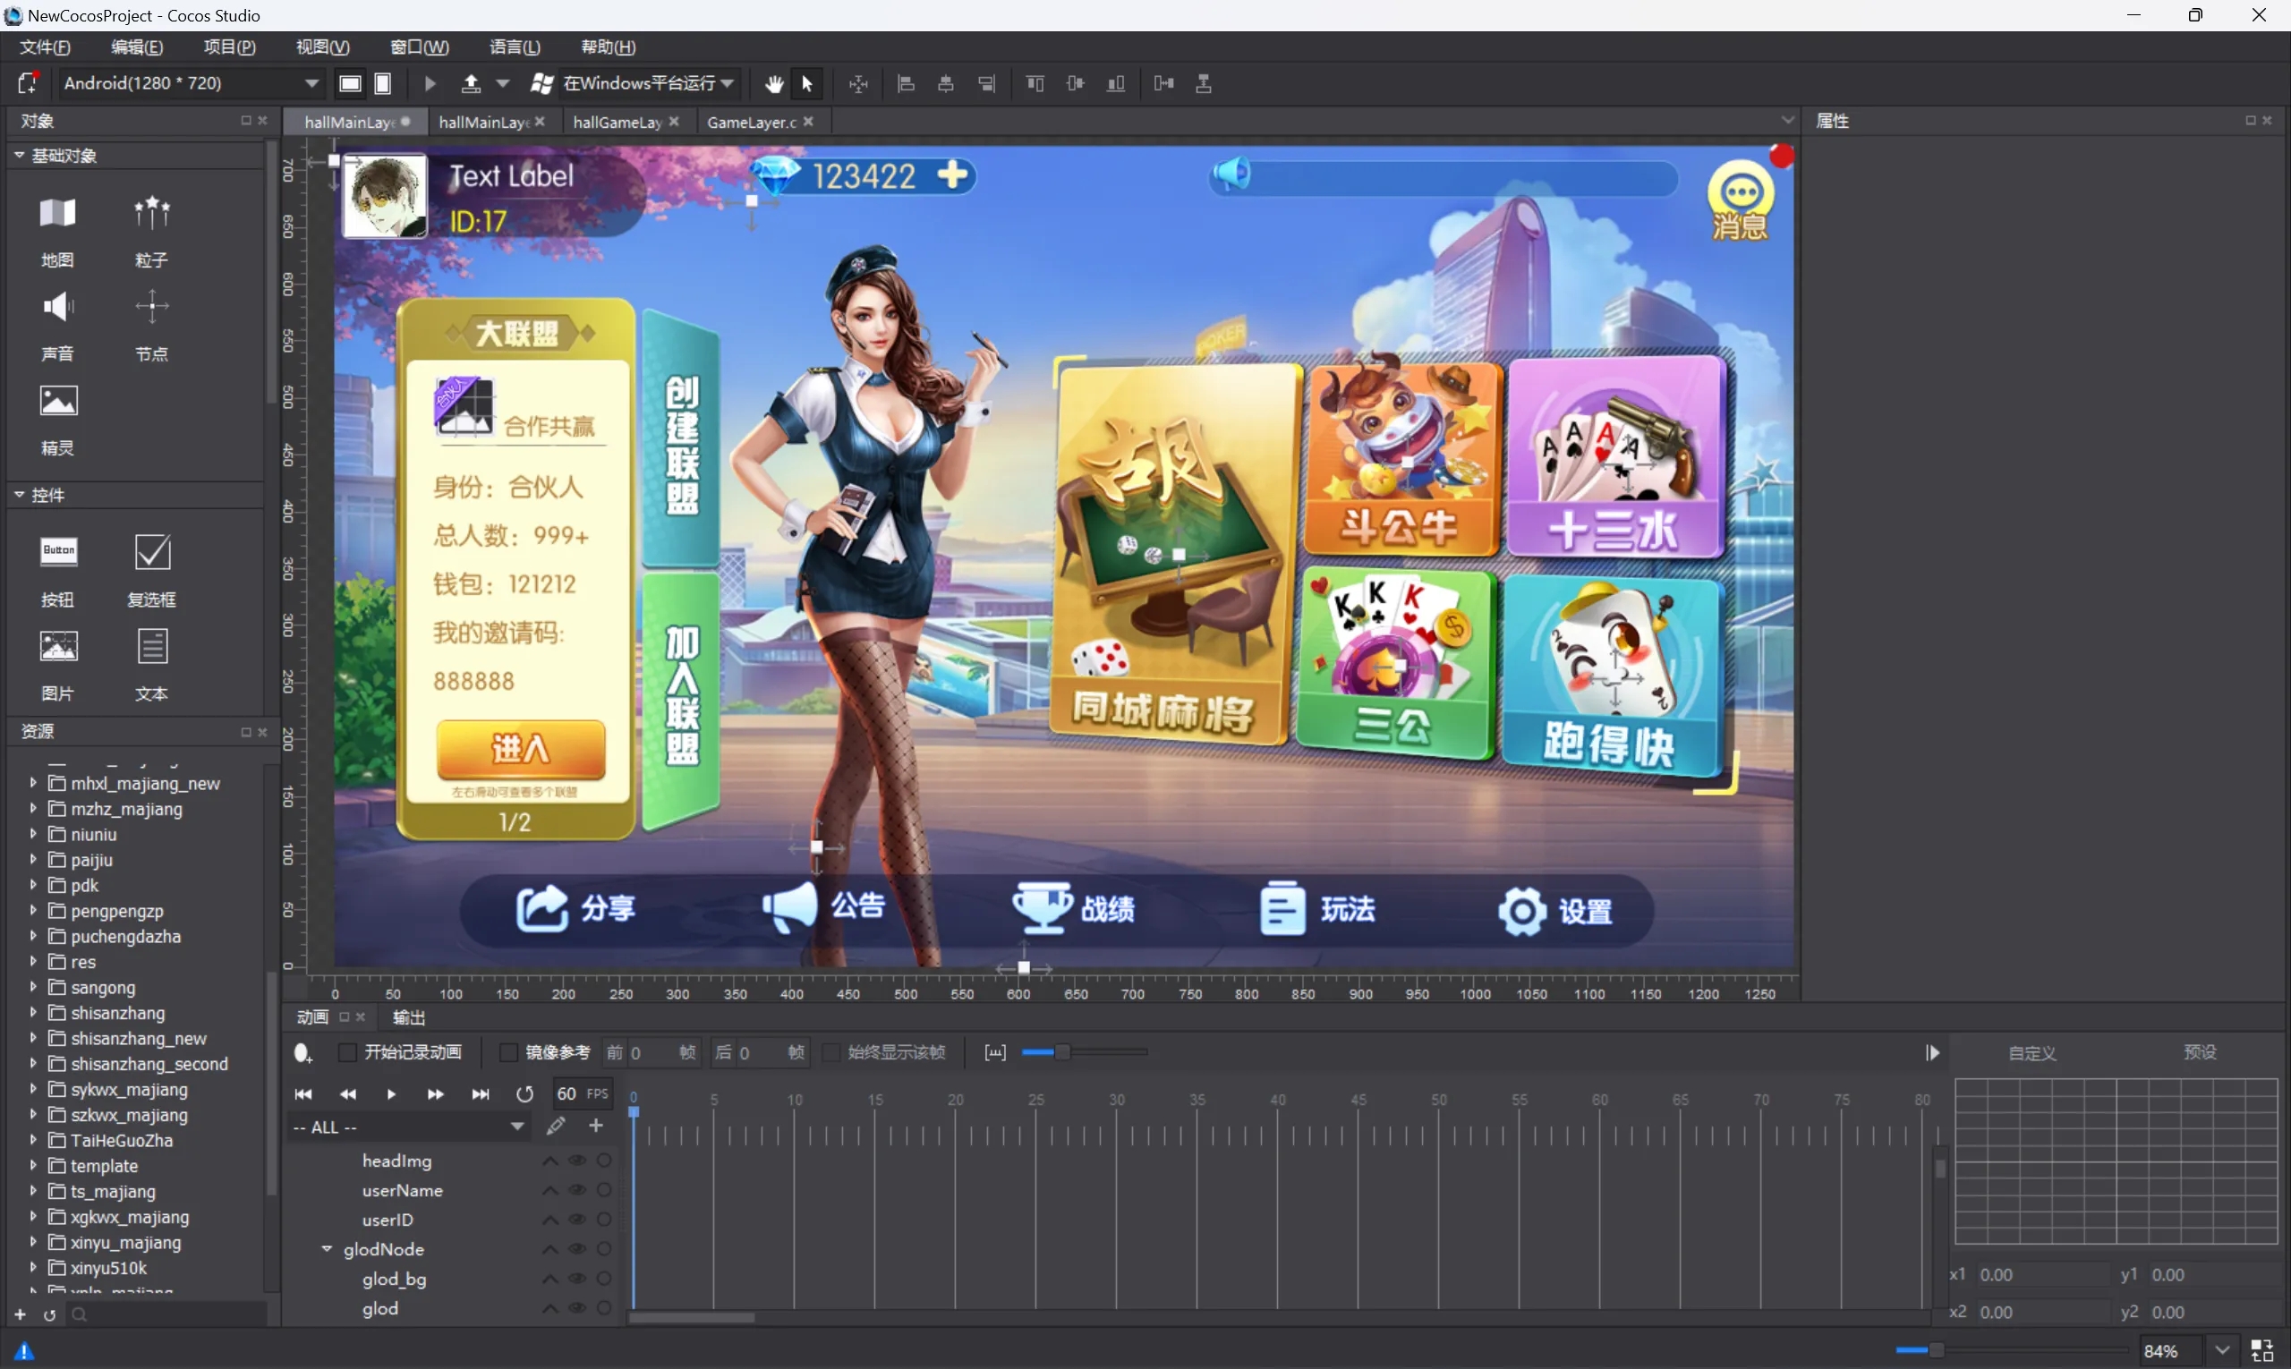This screenshot has width=2291, height=1369.
Task: Collapse the 控件 section
Action: click(19, 496)
